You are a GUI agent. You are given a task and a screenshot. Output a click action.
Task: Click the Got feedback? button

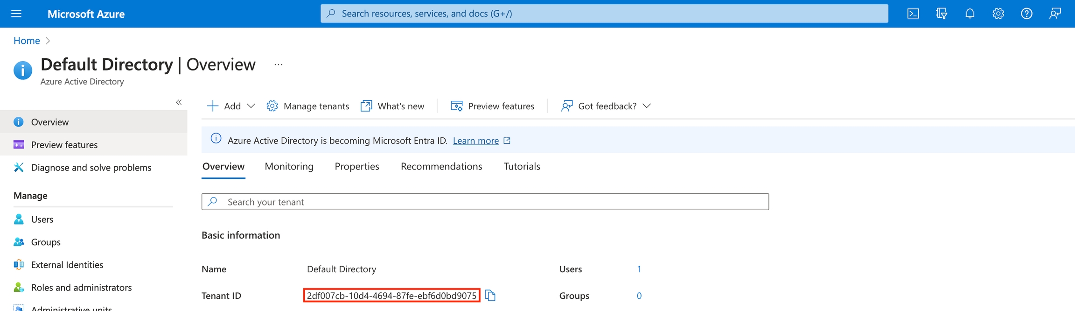pos(606,106)
